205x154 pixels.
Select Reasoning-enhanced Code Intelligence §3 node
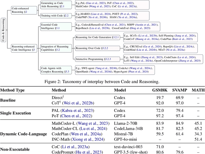pos(23,48)
